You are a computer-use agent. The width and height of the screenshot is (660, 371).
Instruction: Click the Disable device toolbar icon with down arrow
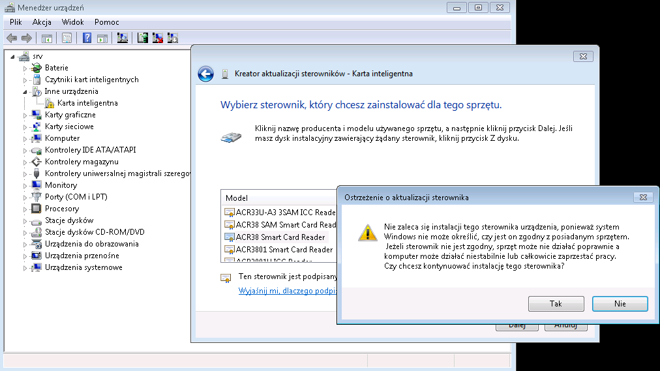(x=173, y=38)
